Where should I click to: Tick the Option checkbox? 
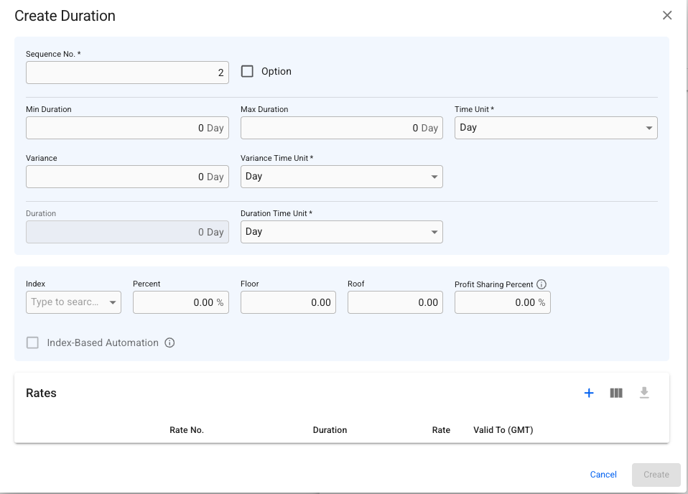[248, 71]
